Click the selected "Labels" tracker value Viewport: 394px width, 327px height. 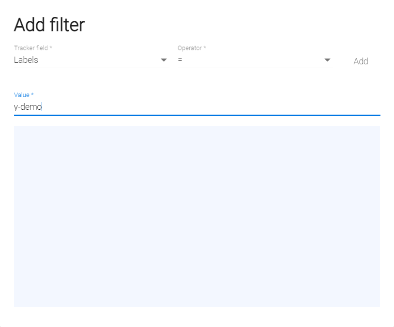pyautogui.click(x=26, y=60)
